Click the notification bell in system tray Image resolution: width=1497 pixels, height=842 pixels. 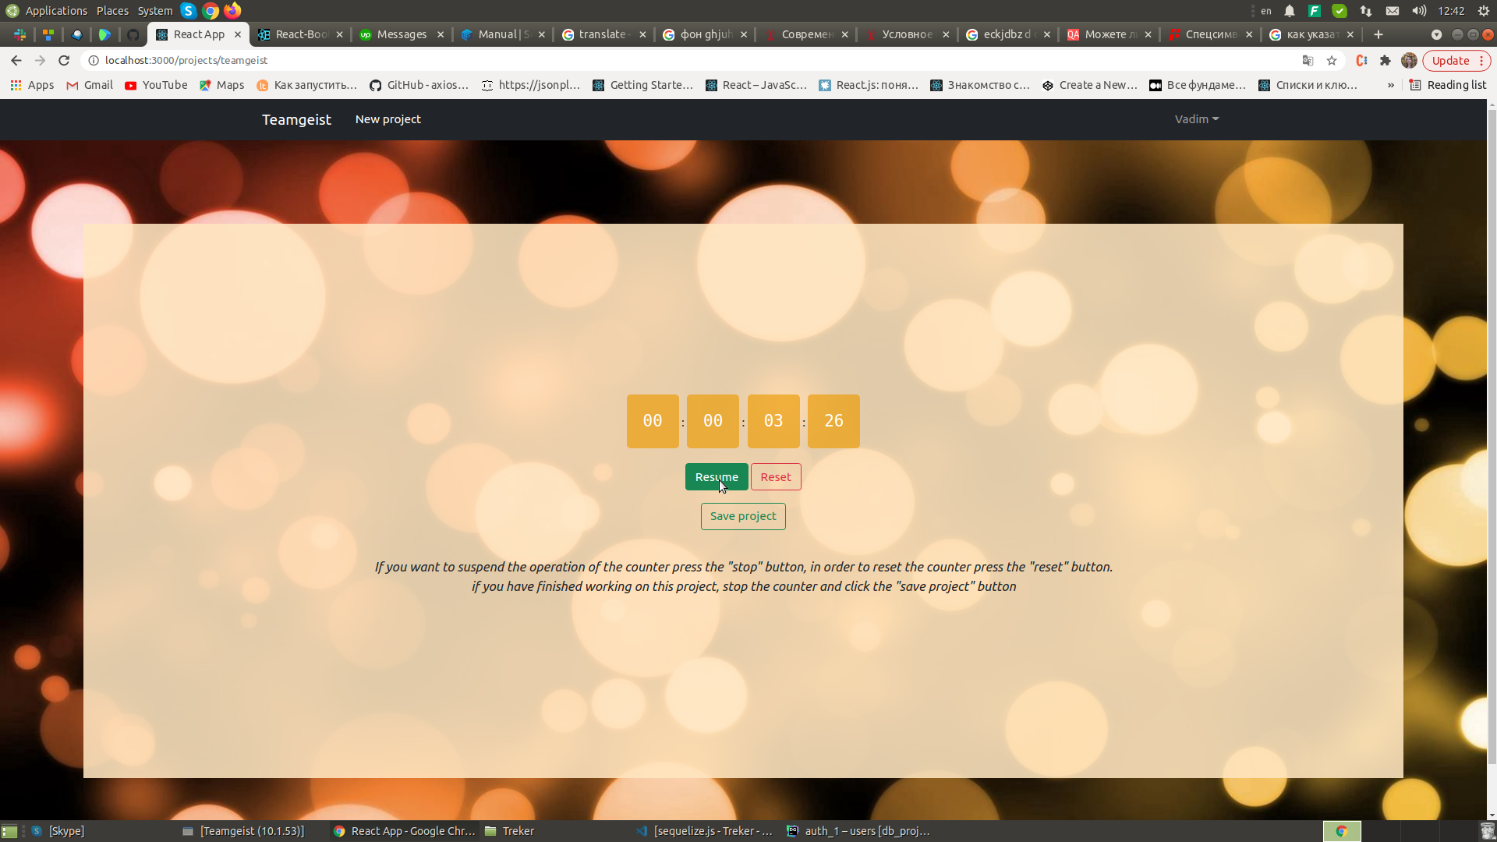1290,11
